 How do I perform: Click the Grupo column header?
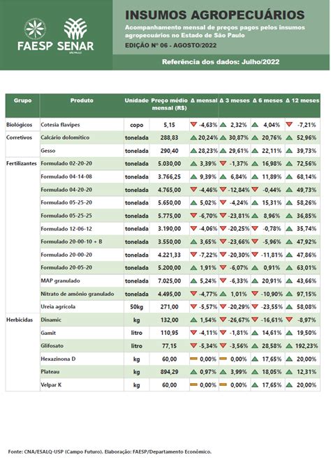22,100
